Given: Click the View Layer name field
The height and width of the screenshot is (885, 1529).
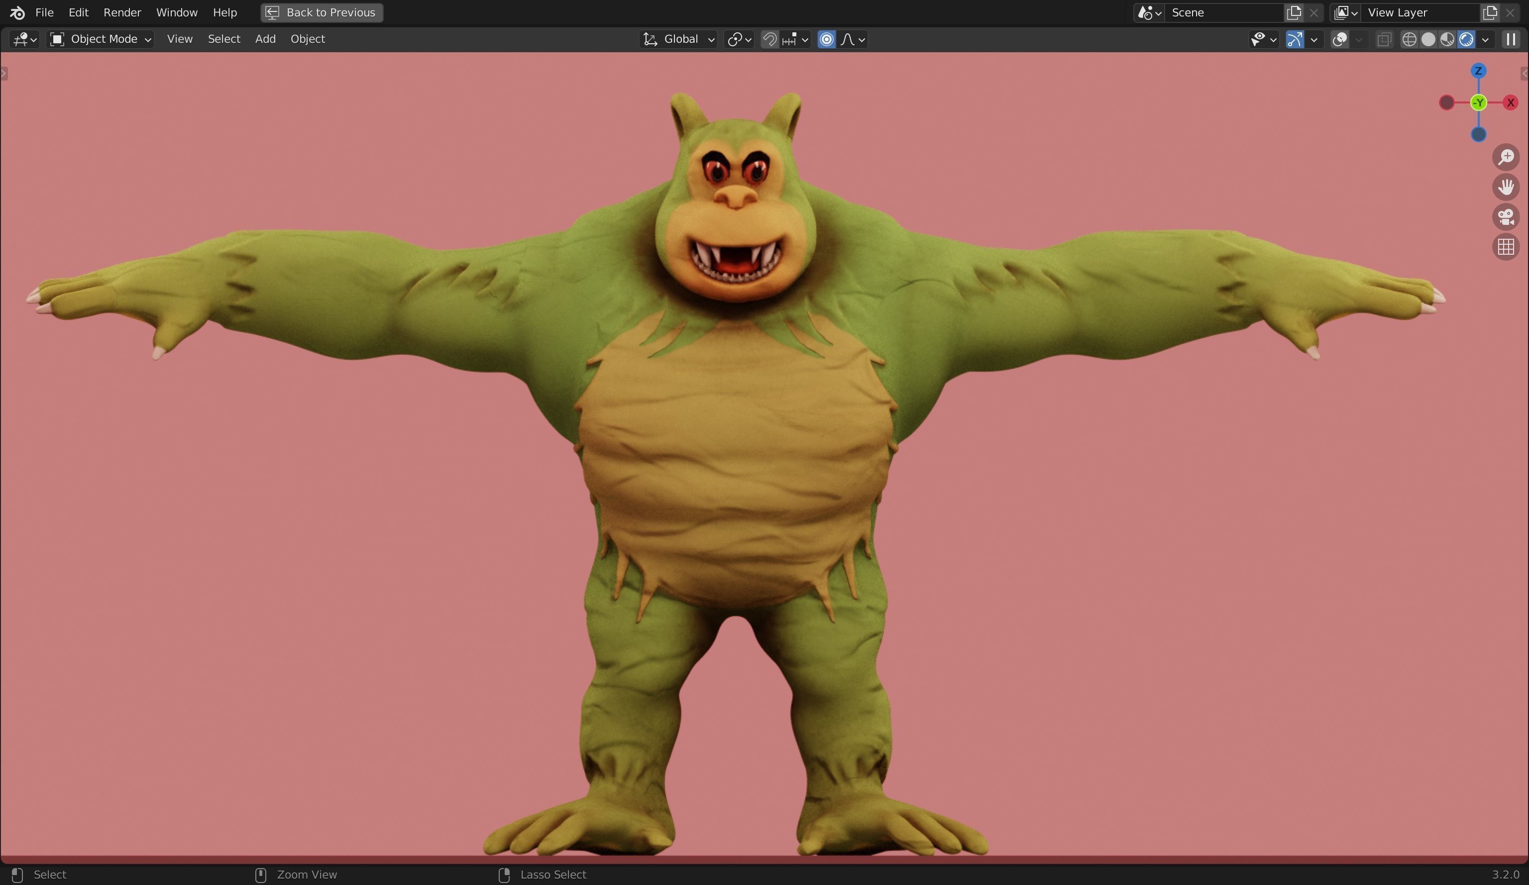Looking at the screenshot, I should [1420, 13].
